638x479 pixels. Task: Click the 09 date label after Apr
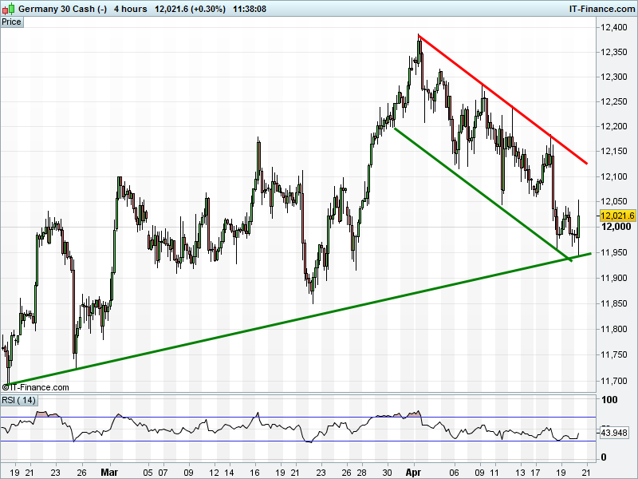pos(480,473)
